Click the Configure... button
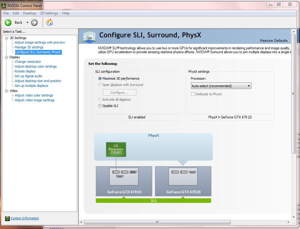 click(x=120, y=93)
